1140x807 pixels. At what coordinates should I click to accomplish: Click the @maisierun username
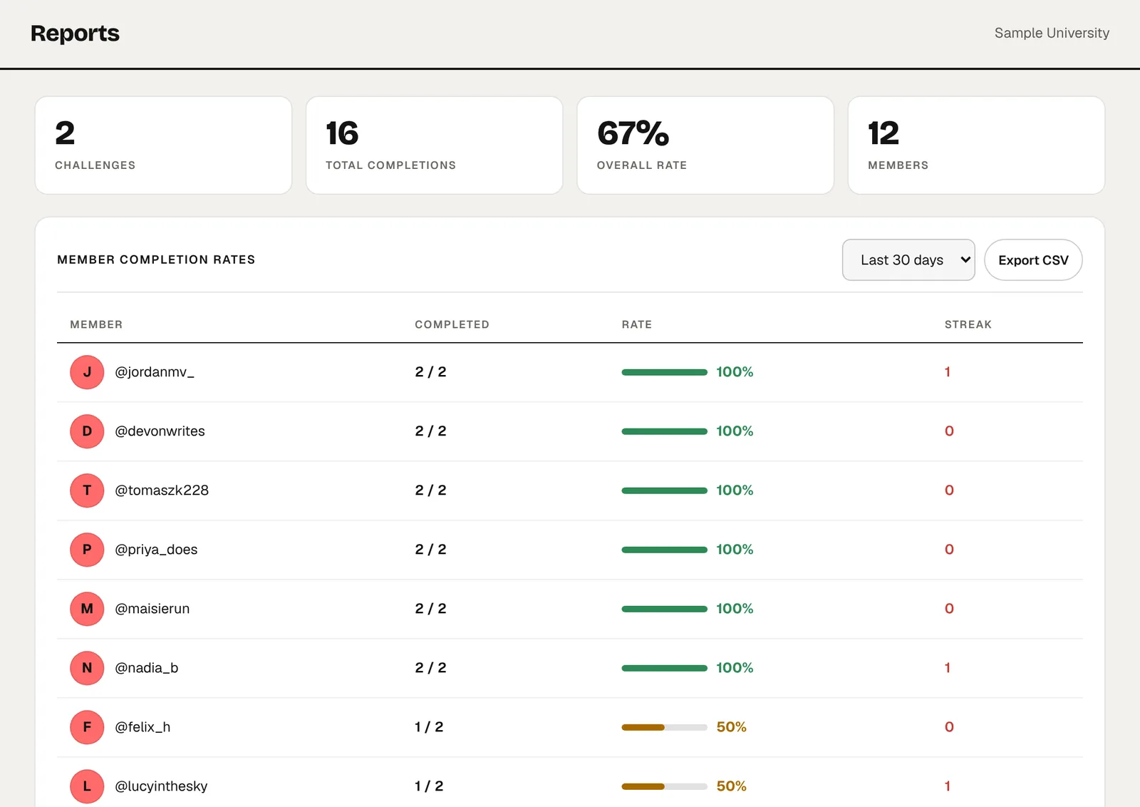tap(152, 609)
